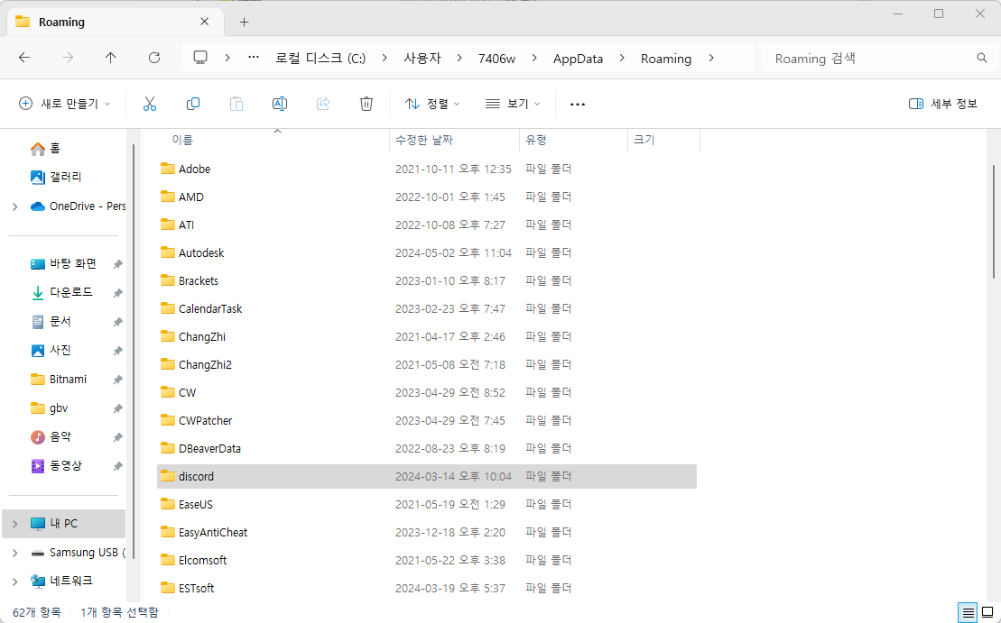Expand 내 PC tree node
Image resolution: width=1001 pixels, height=623 pixels.
[14, 524]
